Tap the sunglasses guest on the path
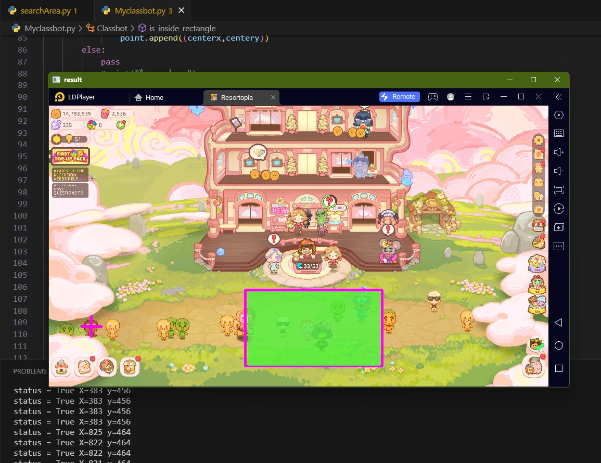 pos(434,301)
